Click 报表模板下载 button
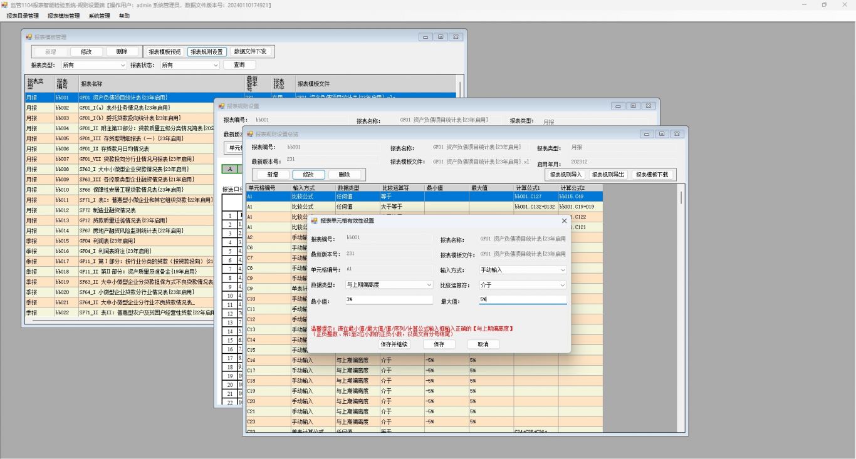 652,175
